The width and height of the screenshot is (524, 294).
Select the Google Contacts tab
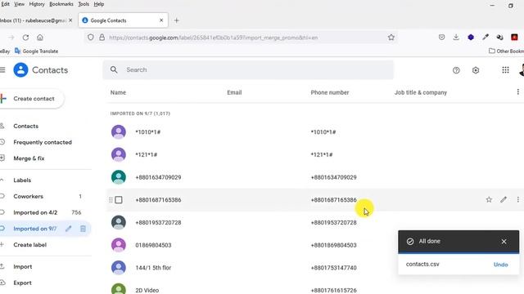click(x=124, y=20)
